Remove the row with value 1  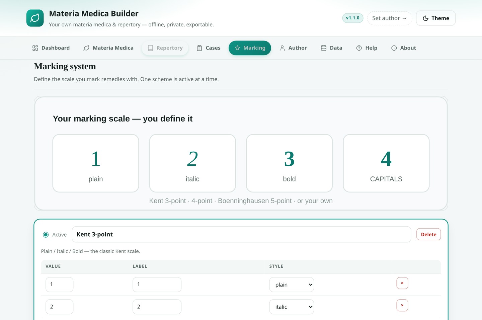tap(402, 283)
